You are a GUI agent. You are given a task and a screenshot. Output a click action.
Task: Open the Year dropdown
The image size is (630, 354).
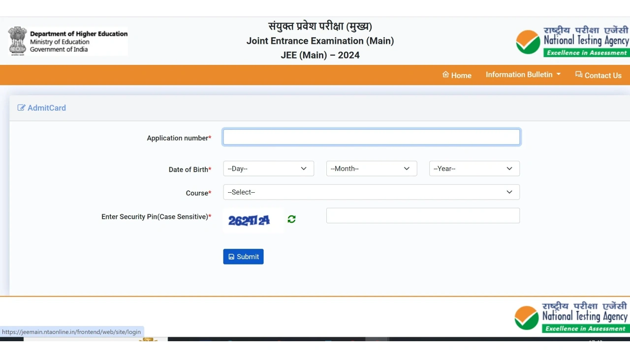[473, 168]
